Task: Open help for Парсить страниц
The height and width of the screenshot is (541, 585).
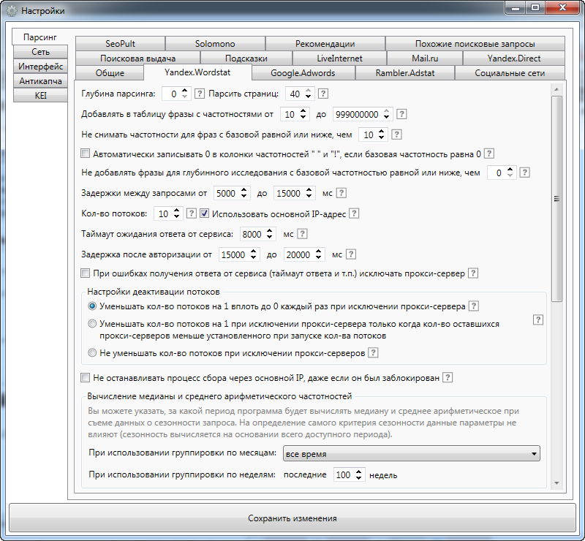Action: (x=323, y=94)
